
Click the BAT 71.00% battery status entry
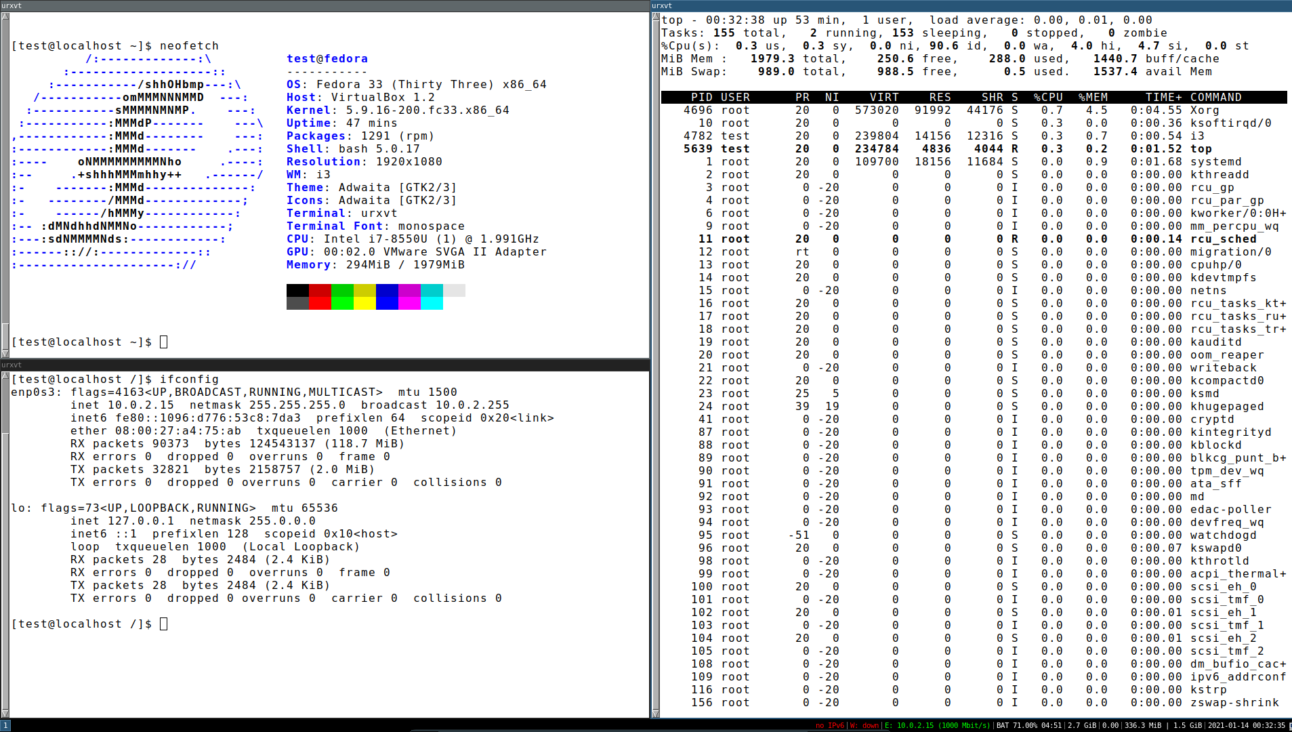point(1028,725)
